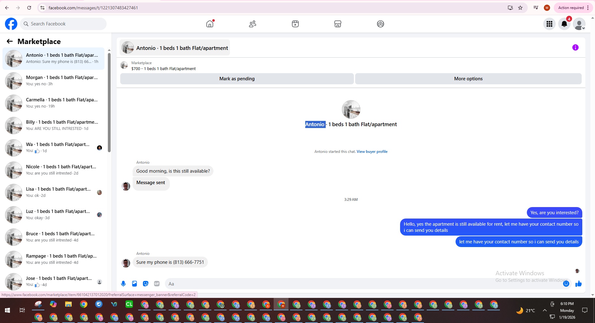
Task: Open the Windows Start button
Action: 7,310
